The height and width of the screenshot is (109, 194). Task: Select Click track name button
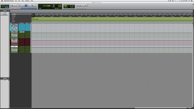coord(14,32)
